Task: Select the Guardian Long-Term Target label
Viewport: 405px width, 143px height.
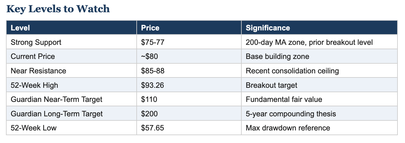Action: (x=57, y=114)
